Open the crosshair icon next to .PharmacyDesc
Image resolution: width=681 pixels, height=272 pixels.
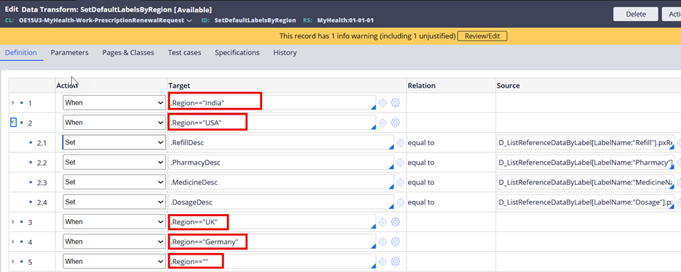pyautogui.click(x=400, y=162)
